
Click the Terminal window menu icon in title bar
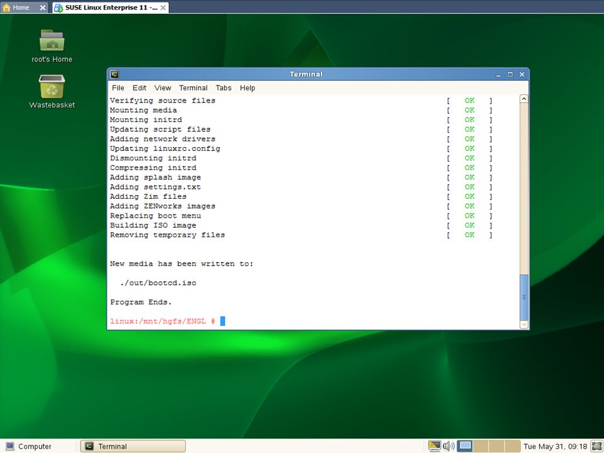pyautogui.click(x=115, y=74)
